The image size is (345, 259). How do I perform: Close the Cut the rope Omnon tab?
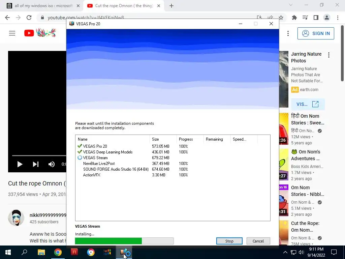pyautogui.click(x=159, y=6)
